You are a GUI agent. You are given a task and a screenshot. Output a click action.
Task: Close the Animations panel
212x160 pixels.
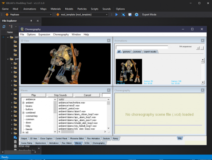[x=202, y=40]
